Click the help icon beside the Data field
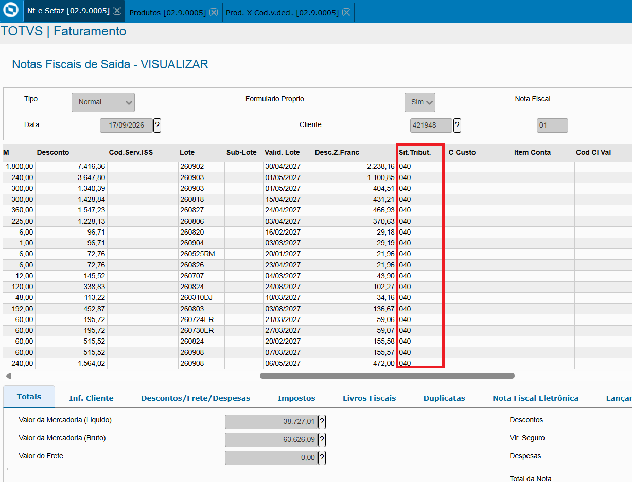Screen dimensions: 632x482 coord(157,126)
